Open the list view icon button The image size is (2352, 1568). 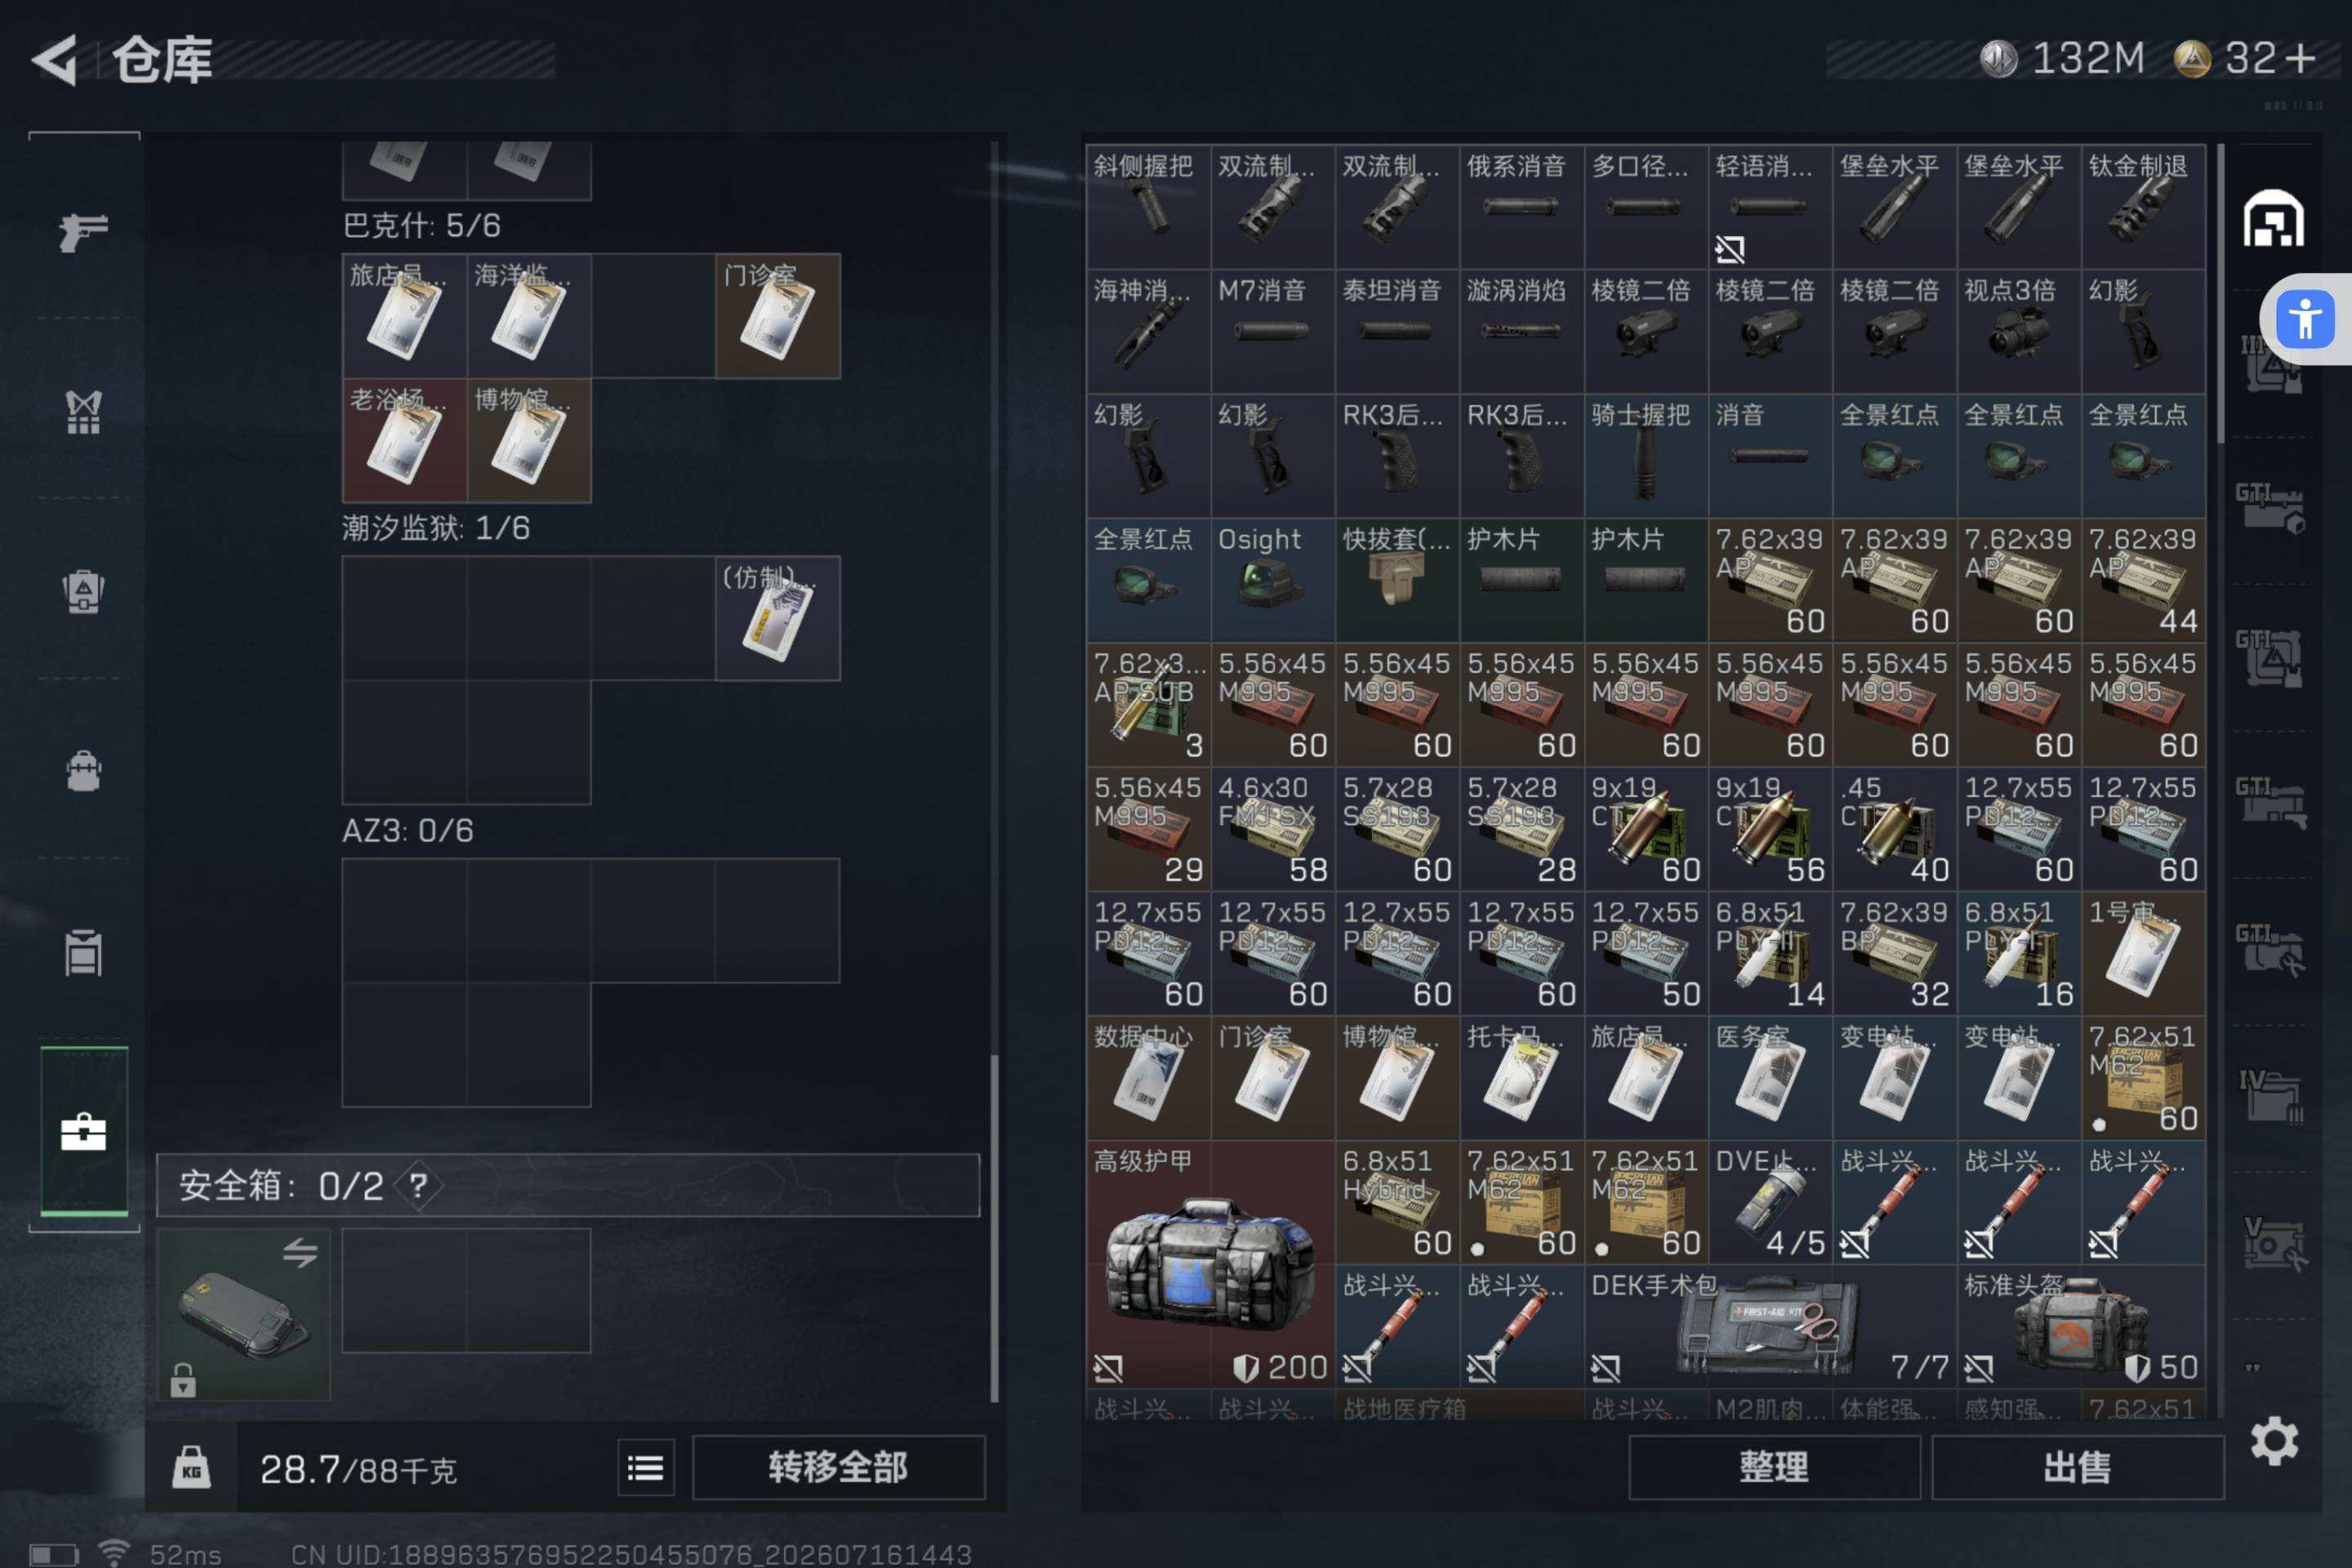pyautogui.click(x=646, y=1468)
